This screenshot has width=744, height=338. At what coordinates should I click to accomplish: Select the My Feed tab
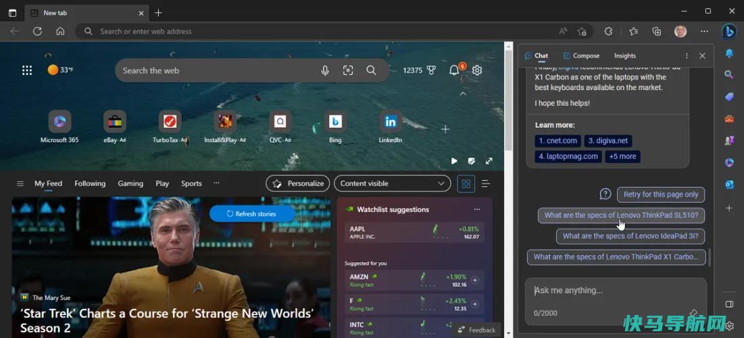point(48,183)
